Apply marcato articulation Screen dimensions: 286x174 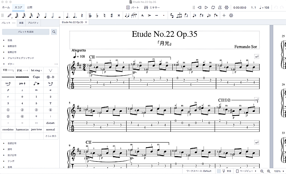pos(142,16)
